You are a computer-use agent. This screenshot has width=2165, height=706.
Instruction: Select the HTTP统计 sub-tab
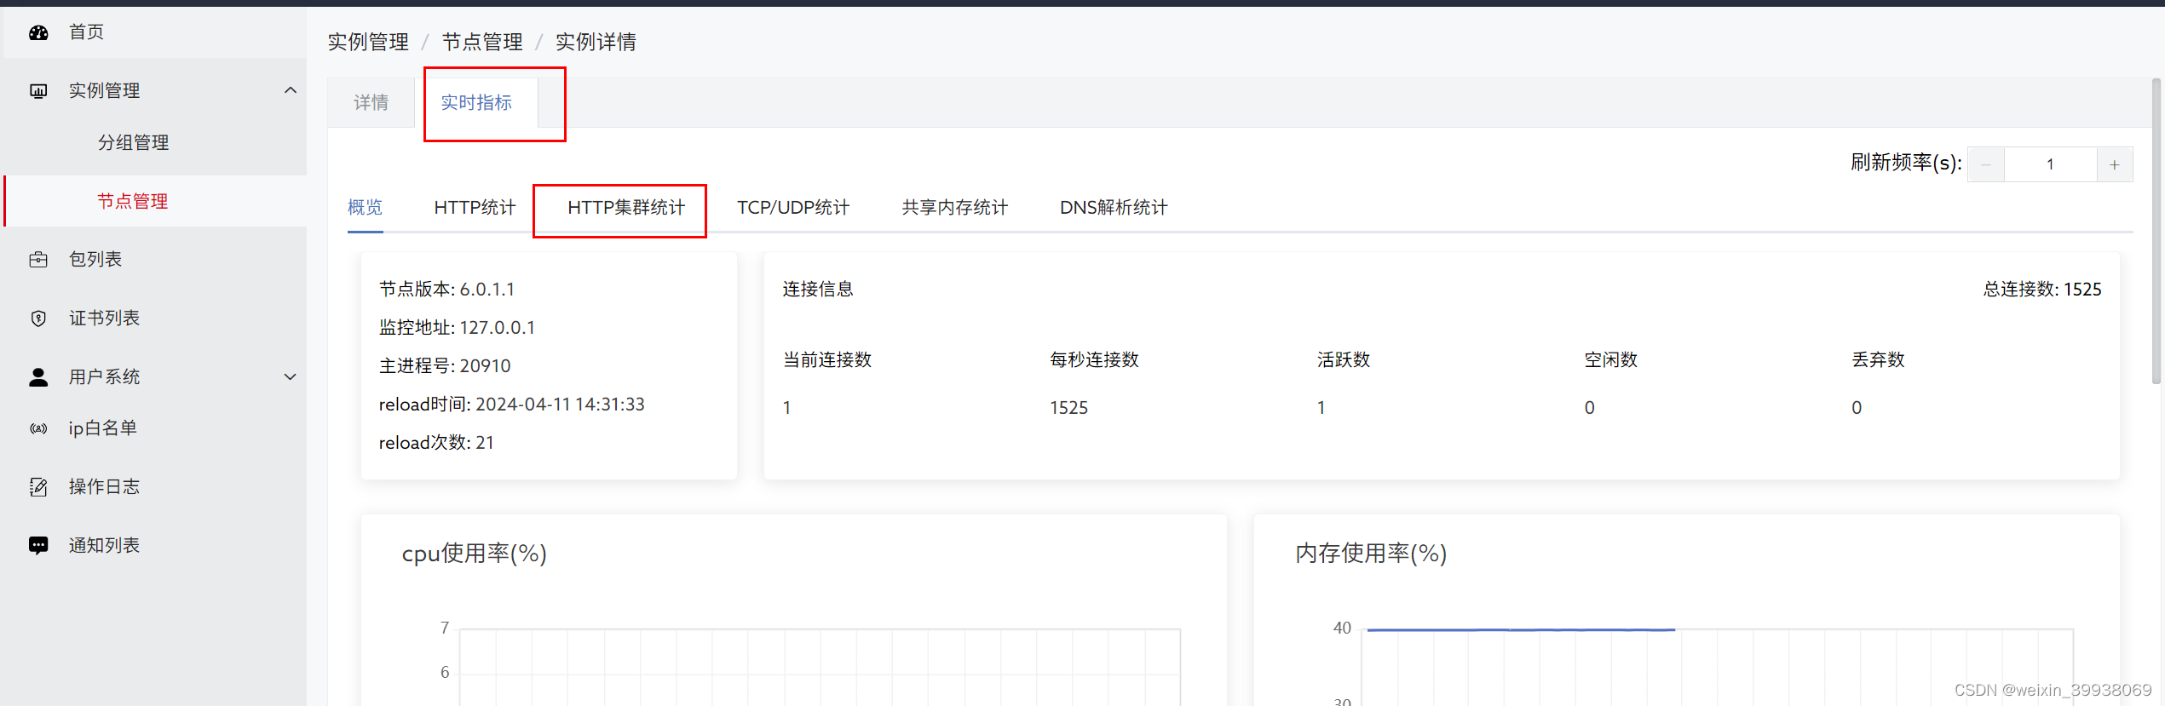(475, 208)
